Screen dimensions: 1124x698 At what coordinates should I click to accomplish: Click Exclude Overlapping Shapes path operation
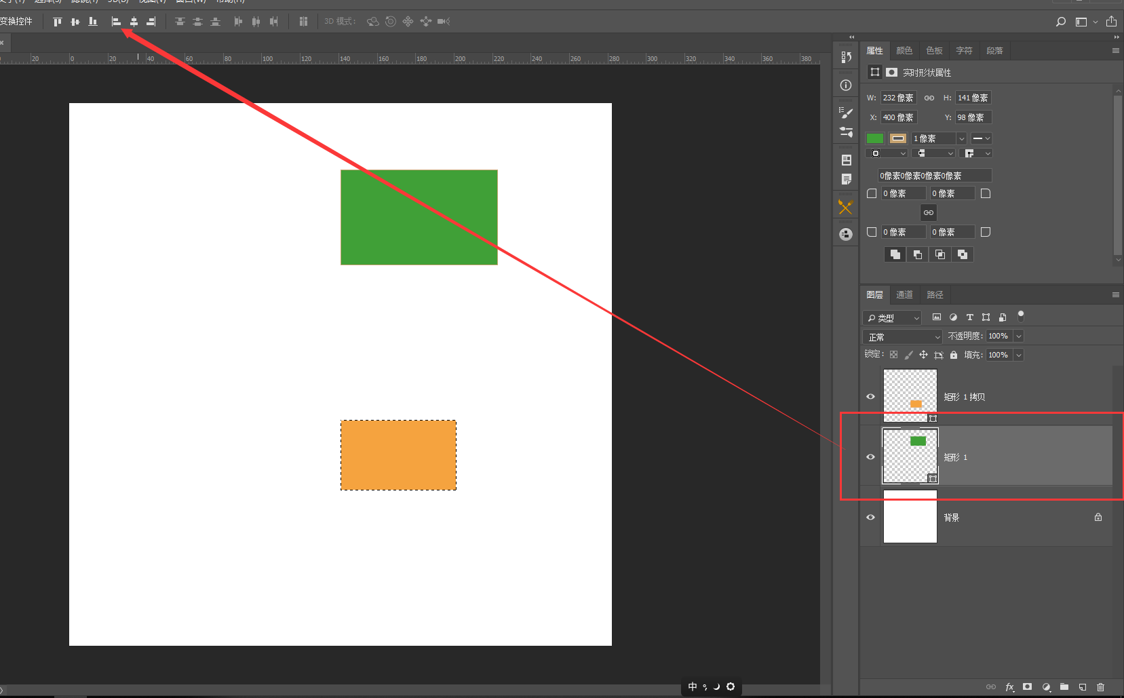click(963, 254)
